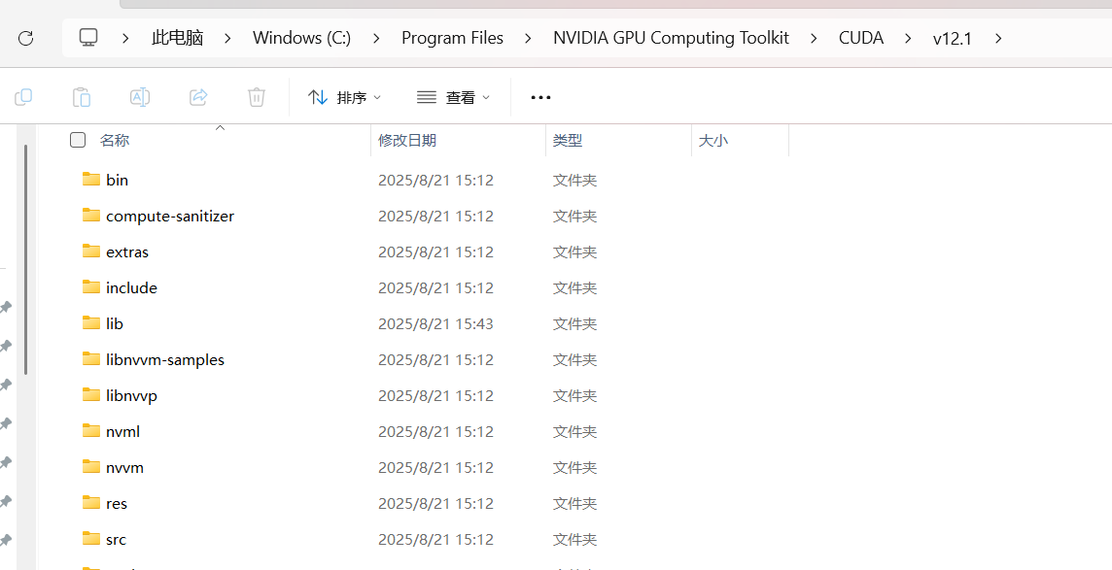Screen dimensions: 1112x570
Task: Click the libnvvm-samples folder name
Action: (165, 359)
